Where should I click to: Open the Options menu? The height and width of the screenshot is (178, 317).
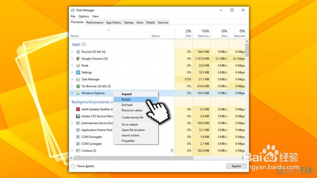pos(84,16)
